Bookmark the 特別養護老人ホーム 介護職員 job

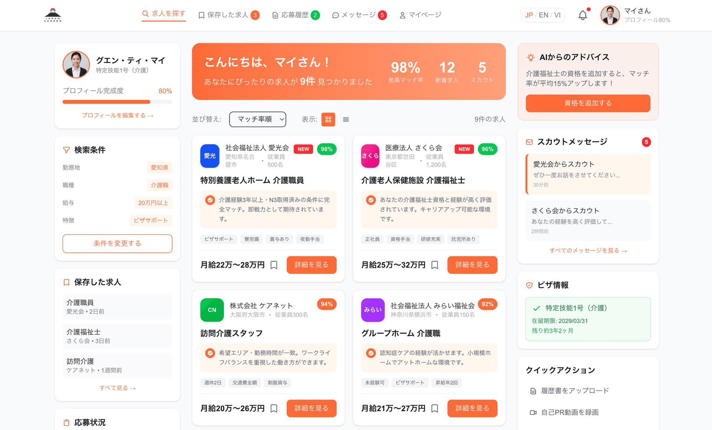click(274, 265)
